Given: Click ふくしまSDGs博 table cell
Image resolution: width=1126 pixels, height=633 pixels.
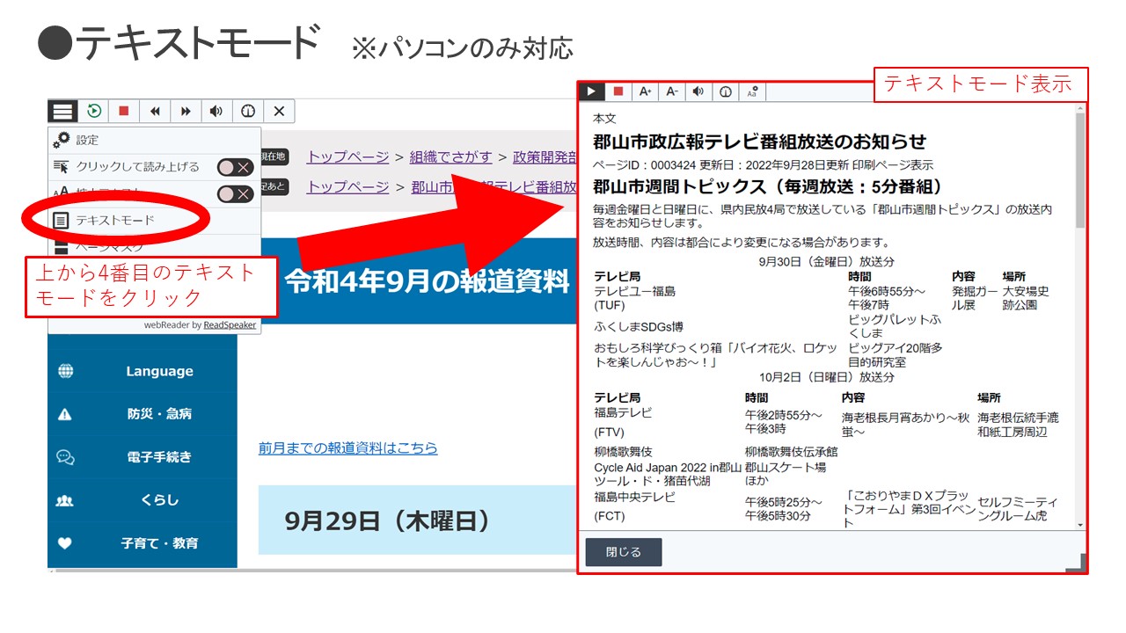Looking at the screenshot, I should (x=639, y=326).
